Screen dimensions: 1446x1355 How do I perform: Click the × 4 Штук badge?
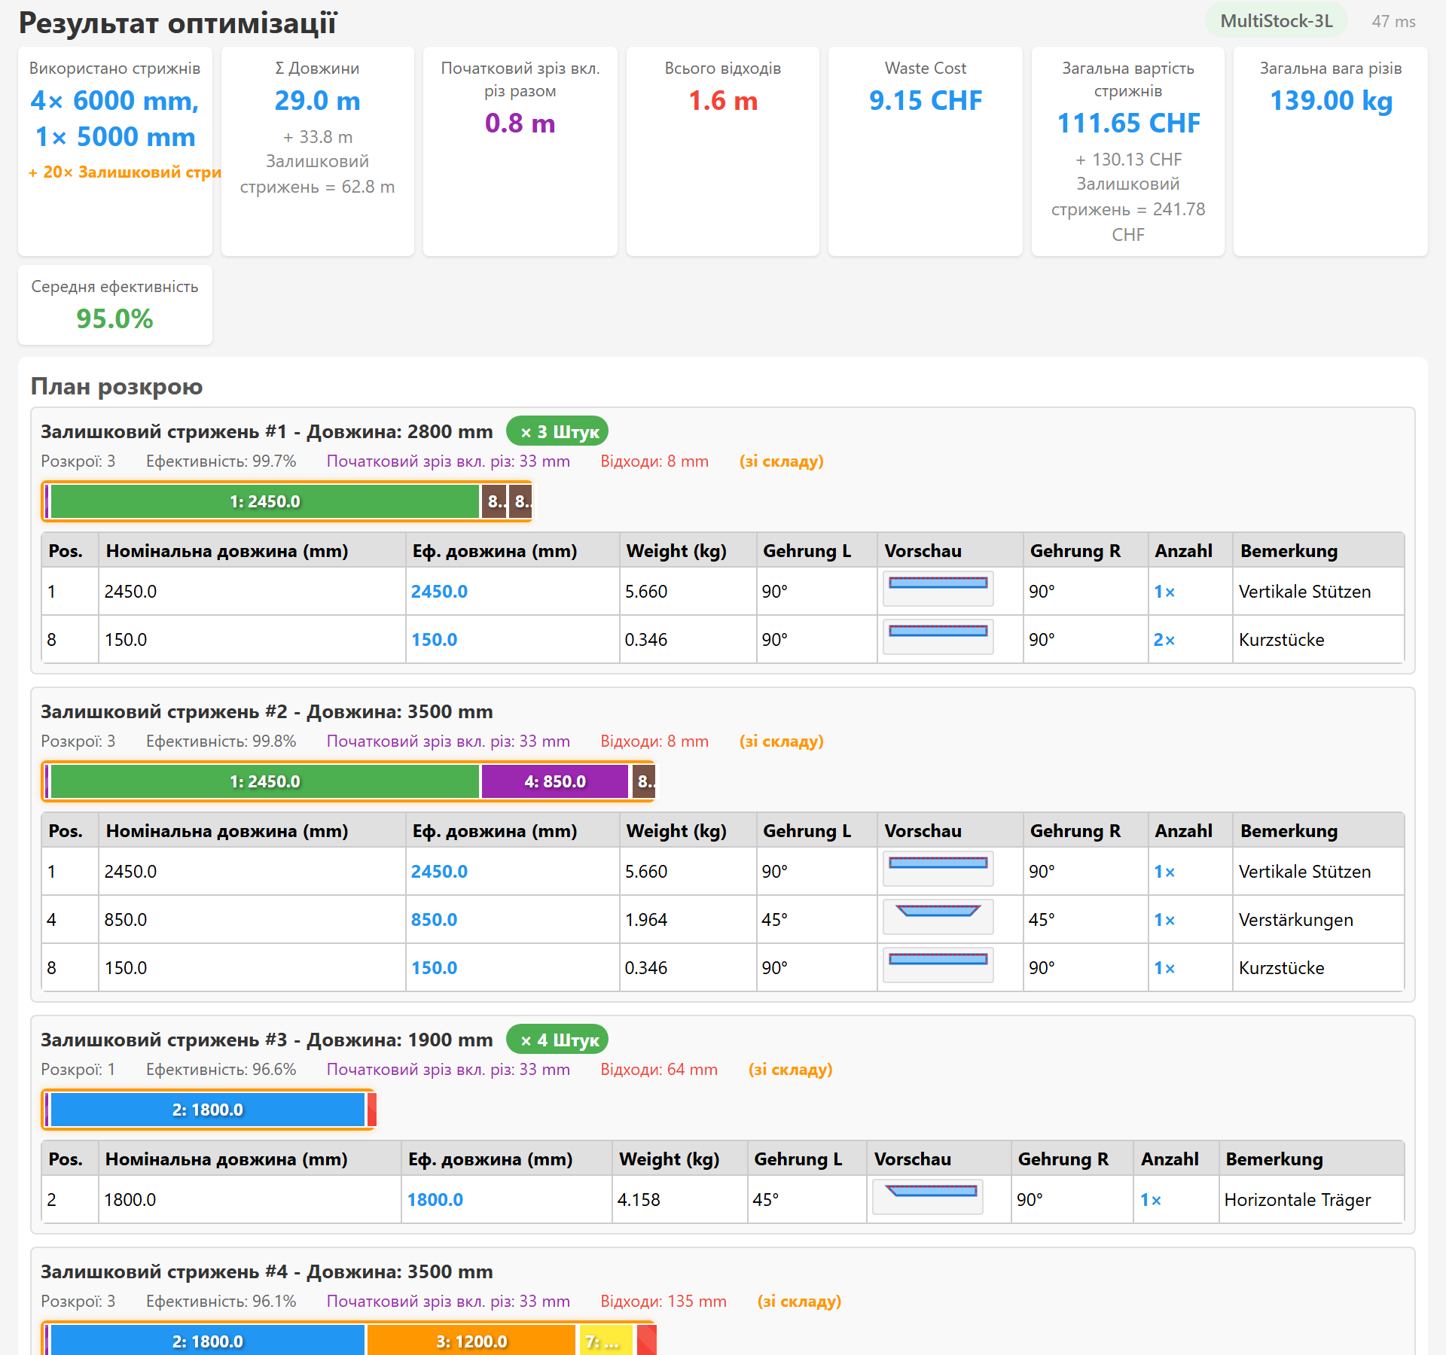[557, 1040]
